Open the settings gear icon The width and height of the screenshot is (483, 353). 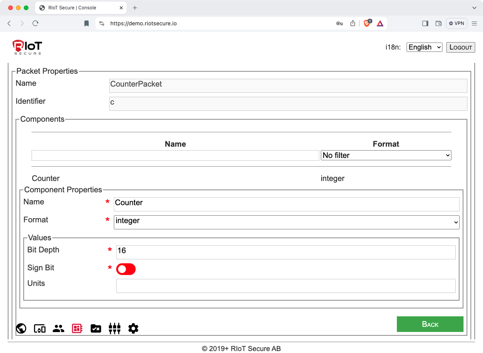(133, 328)
